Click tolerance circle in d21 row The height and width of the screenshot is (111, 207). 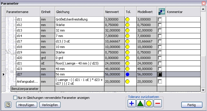coord(127,63)
